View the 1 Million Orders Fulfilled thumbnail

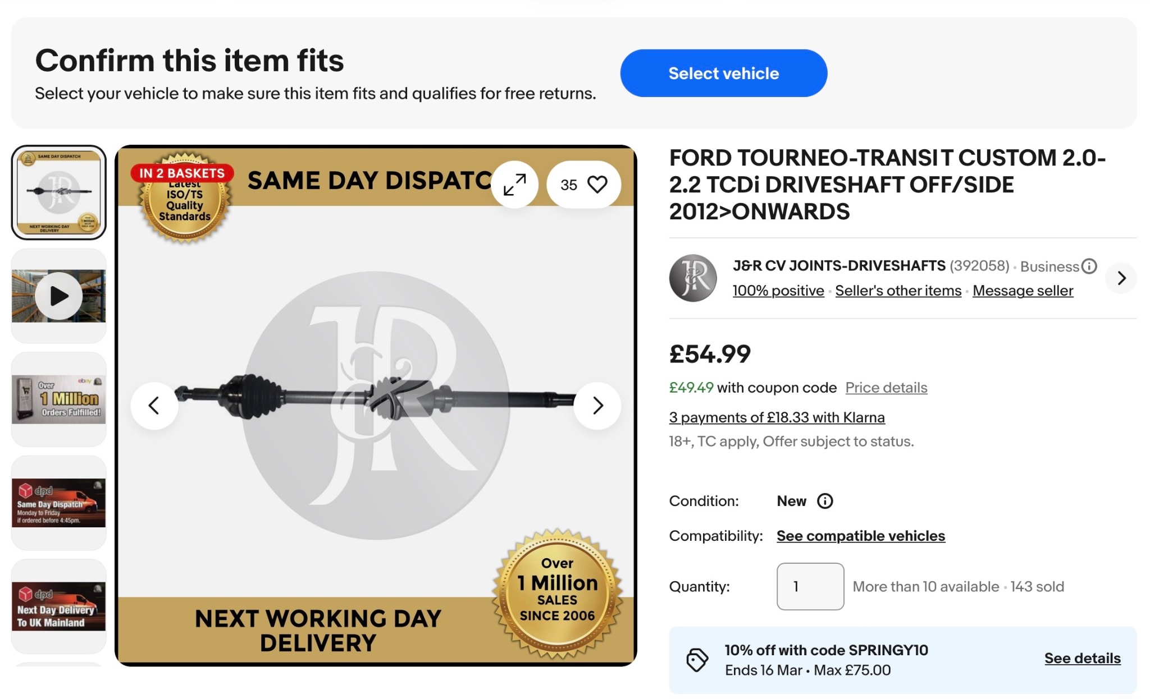(59, 399)
